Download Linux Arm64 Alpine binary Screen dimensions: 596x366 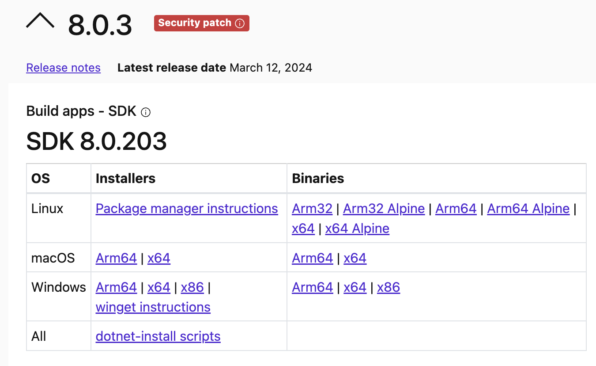point(528,209)
